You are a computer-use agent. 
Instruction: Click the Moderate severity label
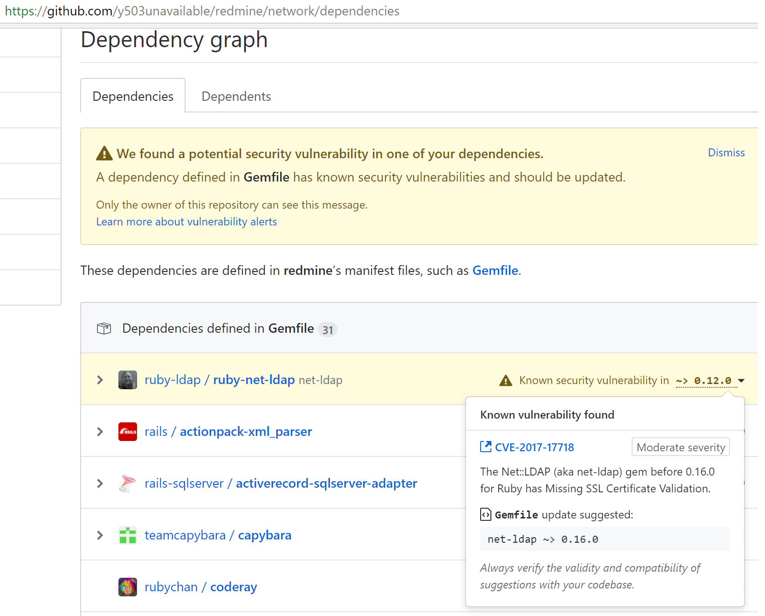(x=681, y=447)
